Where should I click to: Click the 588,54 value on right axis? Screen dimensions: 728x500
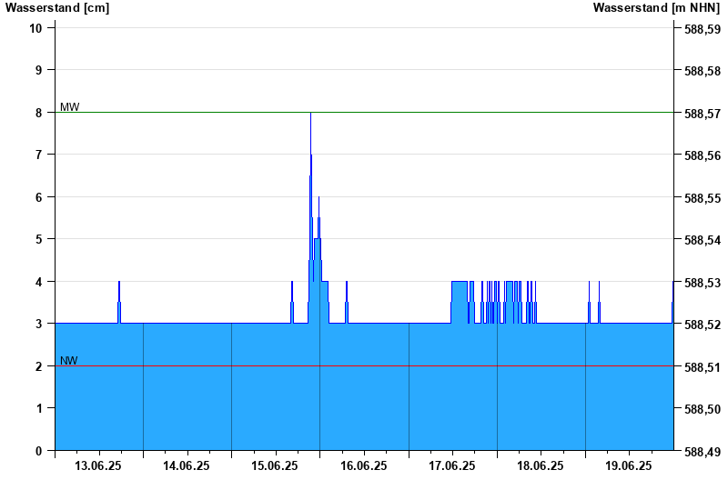point(702,241)
